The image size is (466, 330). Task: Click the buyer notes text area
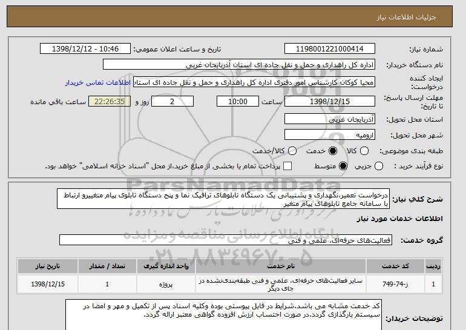coord(223,314)
